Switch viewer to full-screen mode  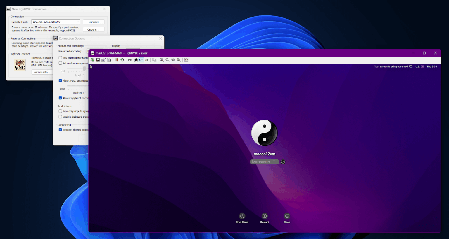tap(186, 60)
